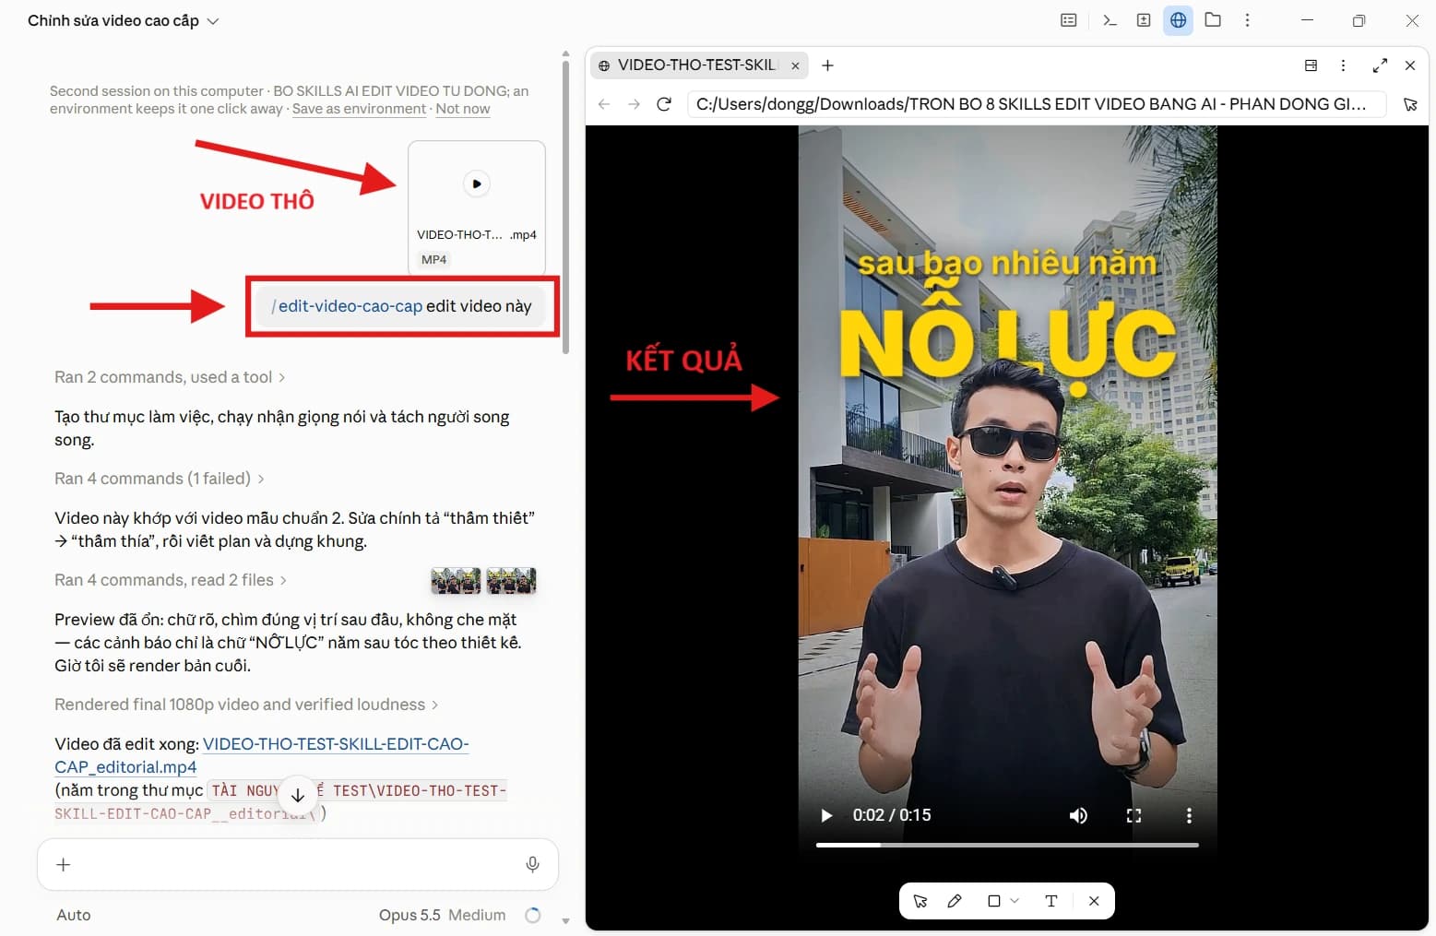Focus the chat message input field
The width and height of the screenshot is (1436, 936).
[x=298, y=864]
